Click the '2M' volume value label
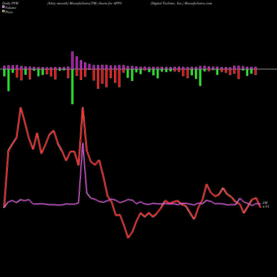 click(265, 203)
